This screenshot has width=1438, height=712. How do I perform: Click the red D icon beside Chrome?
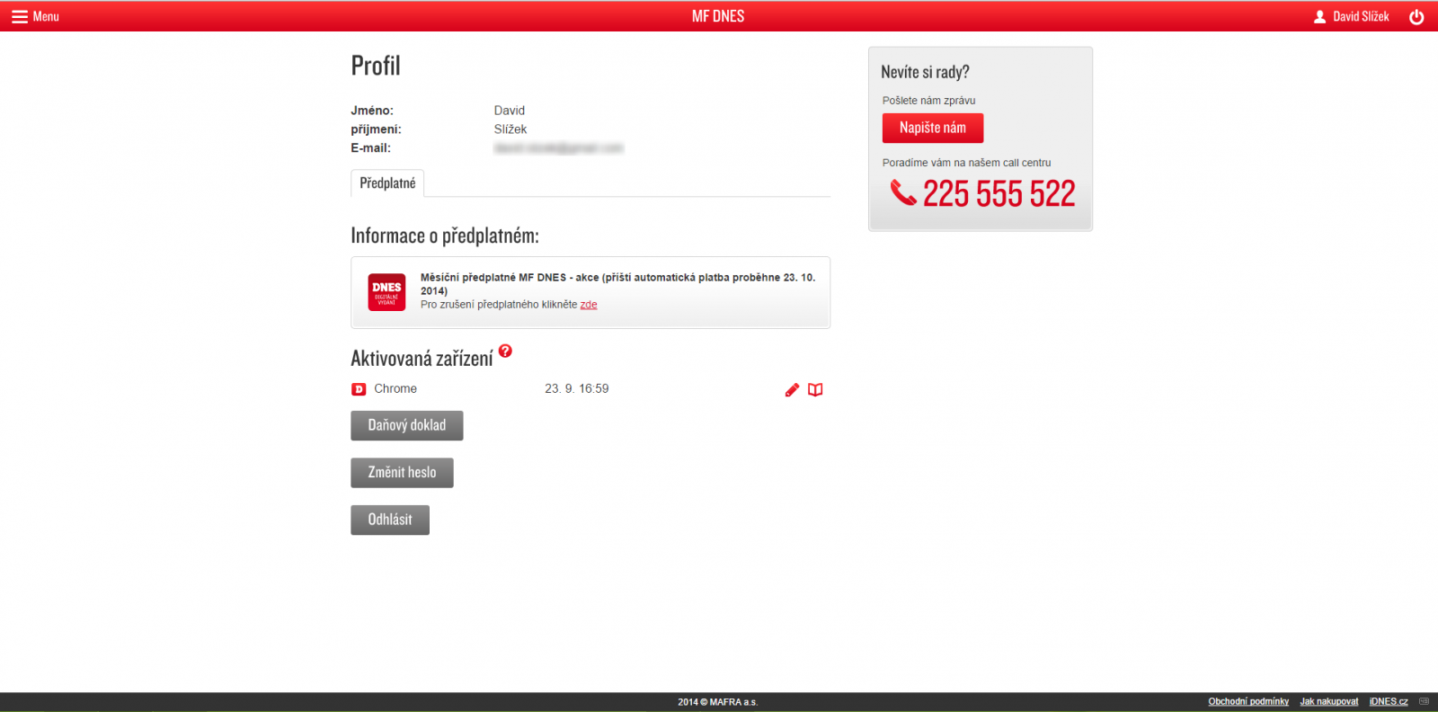tap(359, 389)
